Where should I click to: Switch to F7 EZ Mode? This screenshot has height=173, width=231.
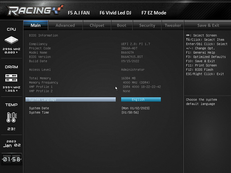[154, 13]
